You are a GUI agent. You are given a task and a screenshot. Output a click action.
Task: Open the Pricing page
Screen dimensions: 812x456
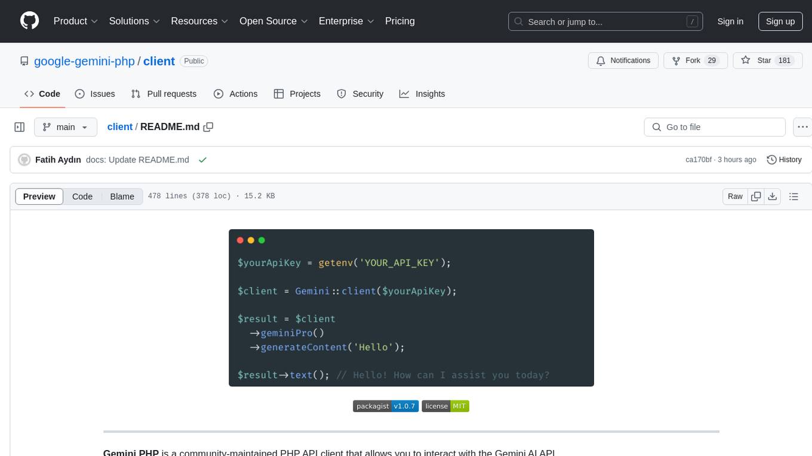400,21
